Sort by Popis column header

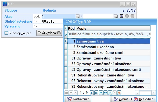click(x=113, y=28)
